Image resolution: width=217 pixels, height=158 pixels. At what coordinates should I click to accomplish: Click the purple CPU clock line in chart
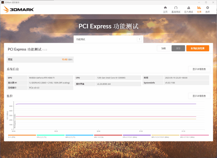pyautogui.click(x=106, y=104)
